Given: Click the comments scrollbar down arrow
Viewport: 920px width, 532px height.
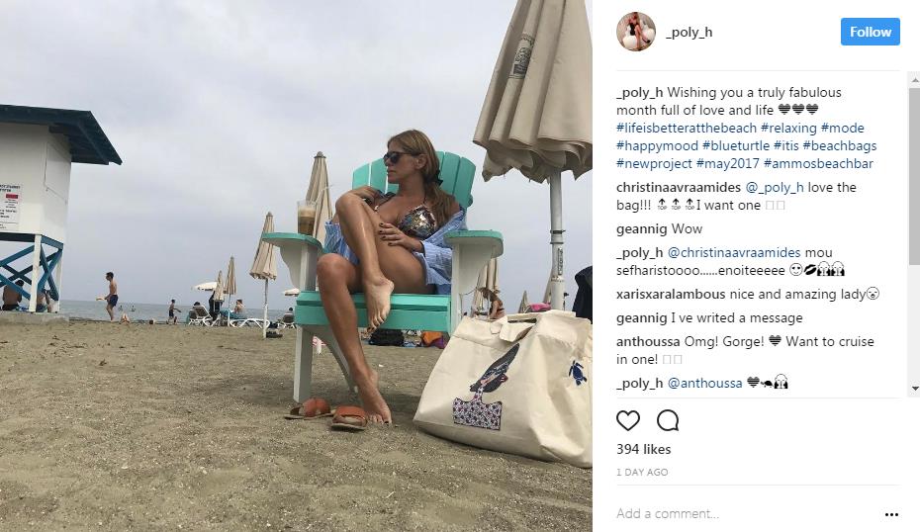Looking at the screenshot, I should point(915,389).
